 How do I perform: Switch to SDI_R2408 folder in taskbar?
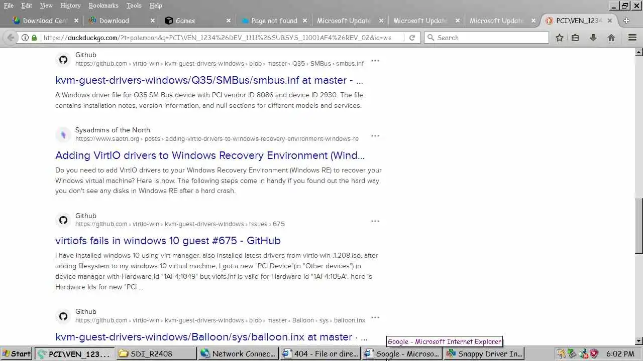coord(156,353)
